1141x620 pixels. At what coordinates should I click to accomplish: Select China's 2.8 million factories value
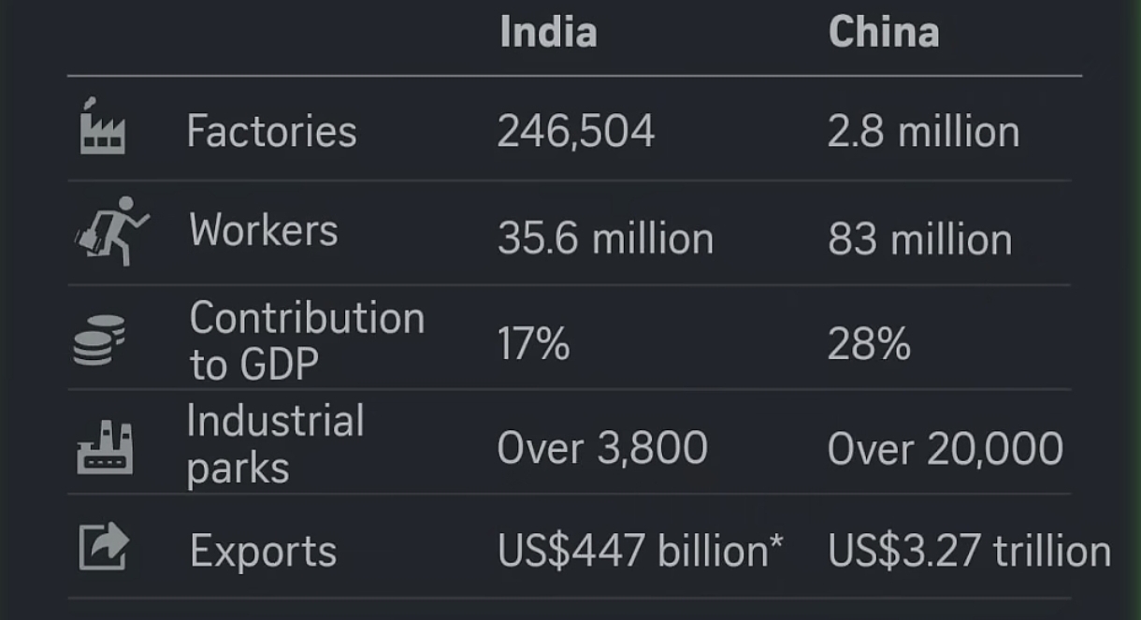(x=923, y=131)
